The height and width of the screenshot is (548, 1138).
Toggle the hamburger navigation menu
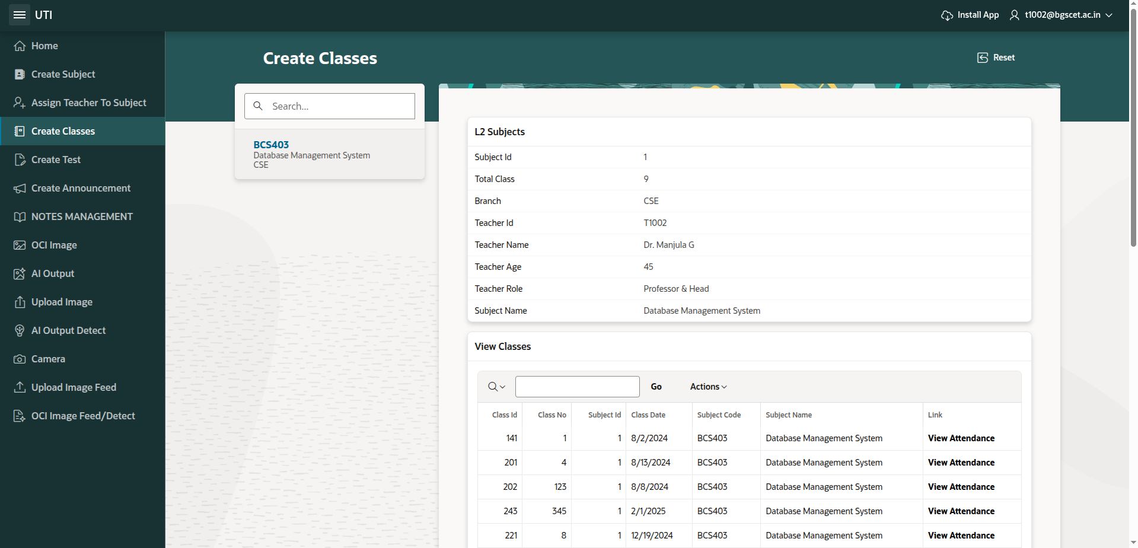click(x=20, y=15)
